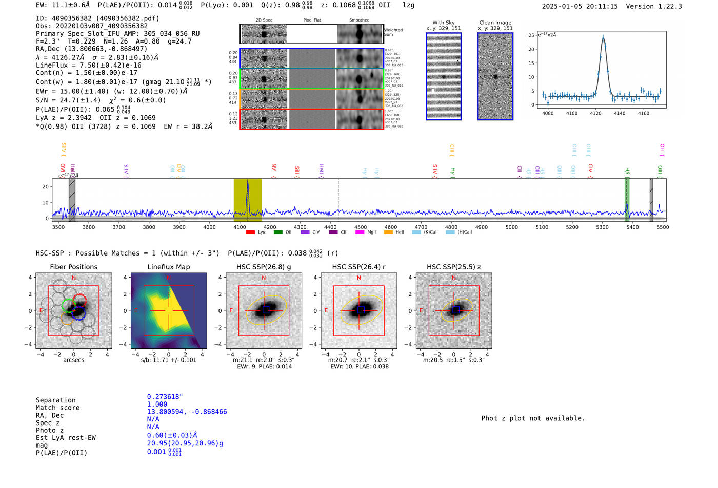Click the header z: 0.1068 OII value
The width and height of the screenshot is (718, 488).
click(355, 5)
